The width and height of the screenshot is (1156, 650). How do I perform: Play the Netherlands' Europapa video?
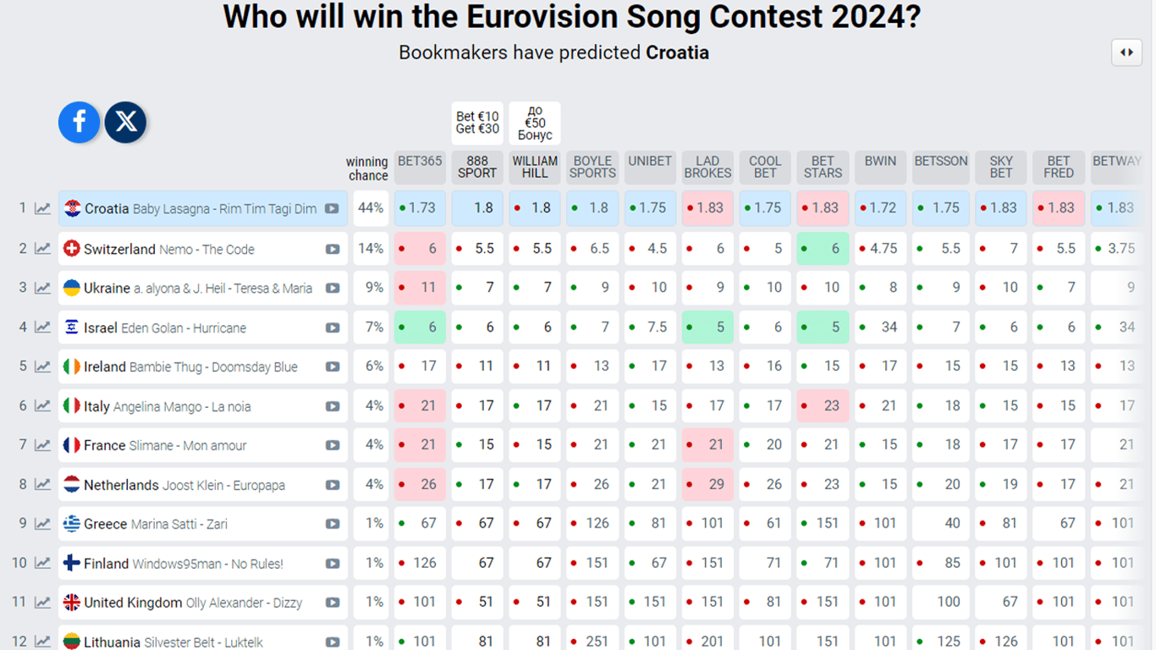coord(330,484)
